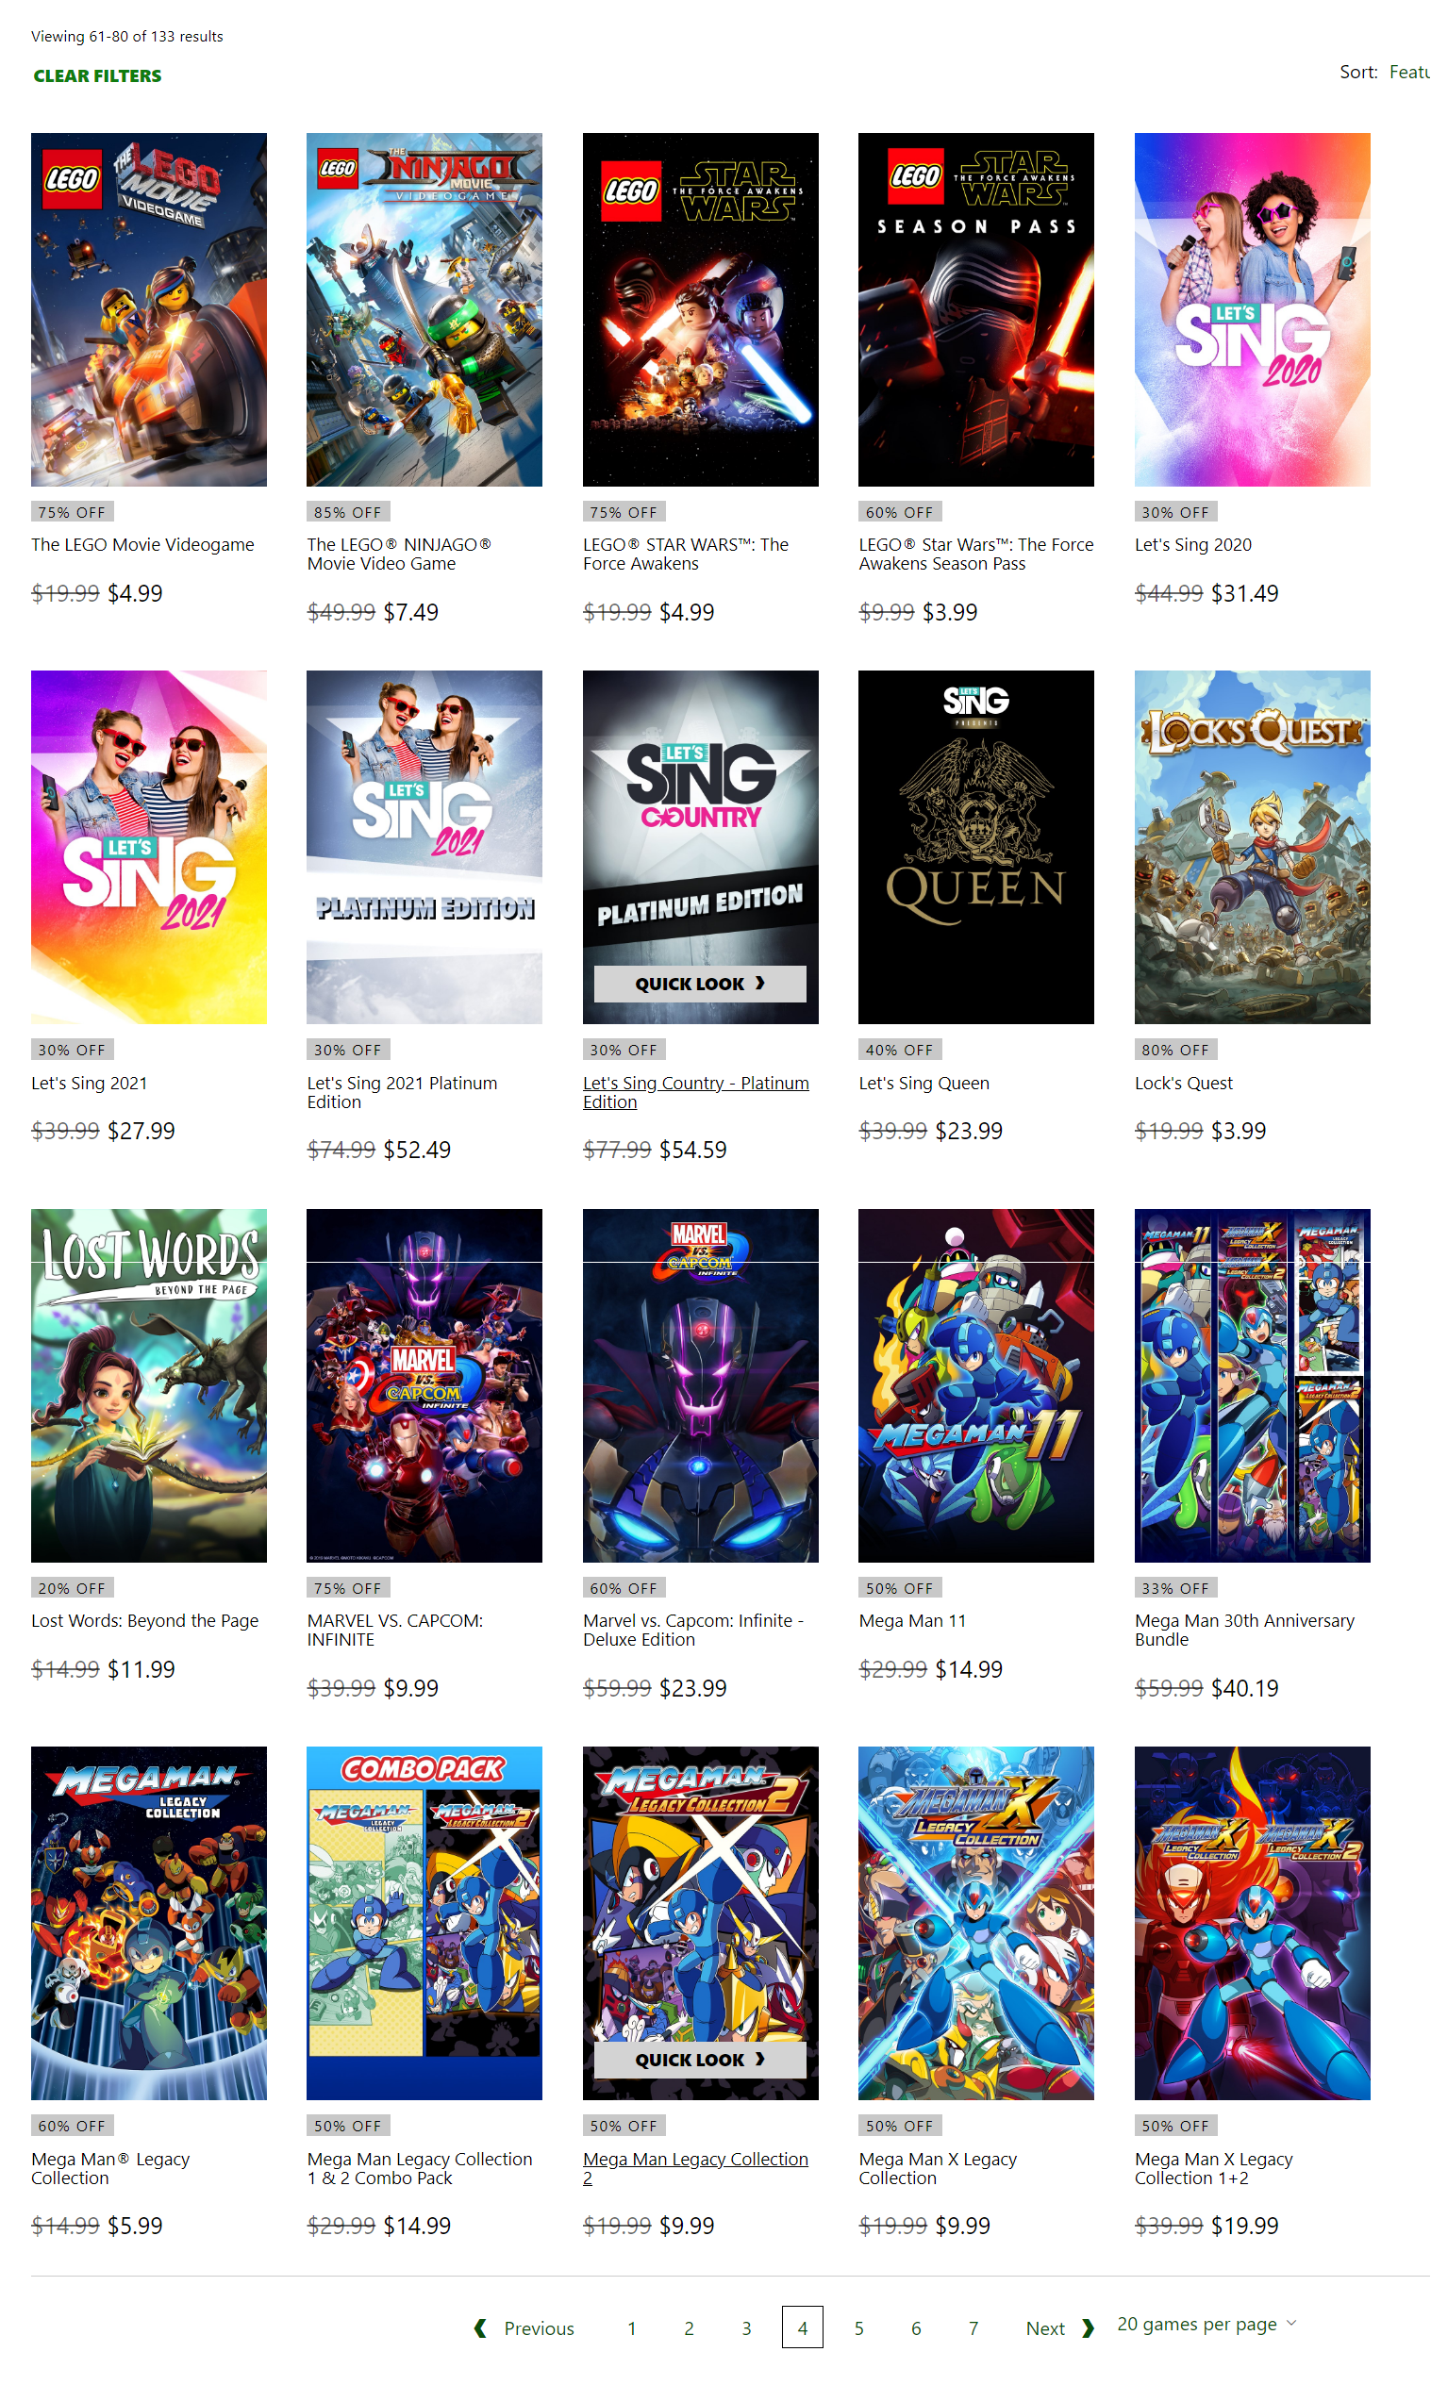Open Quick Look on Let's Sing Country
Image resolution: width=1431 pixels, height=2385 pixels.
(x=700, y=984)
